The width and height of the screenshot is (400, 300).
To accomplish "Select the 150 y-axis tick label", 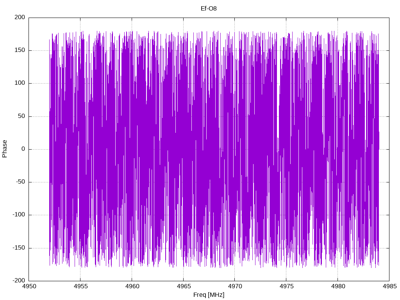I will (x=20, y=50).
